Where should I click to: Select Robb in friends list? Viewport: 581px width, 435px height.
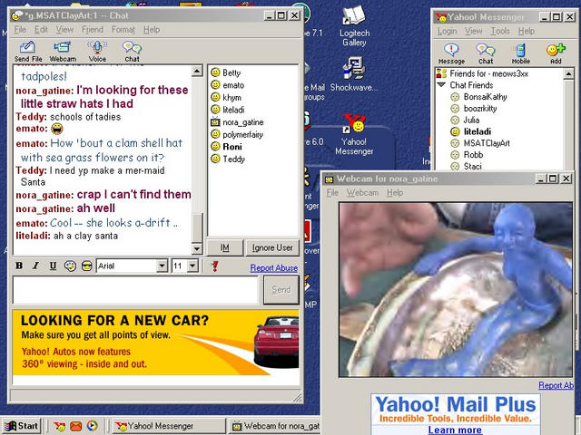click(x=473, y=155)
